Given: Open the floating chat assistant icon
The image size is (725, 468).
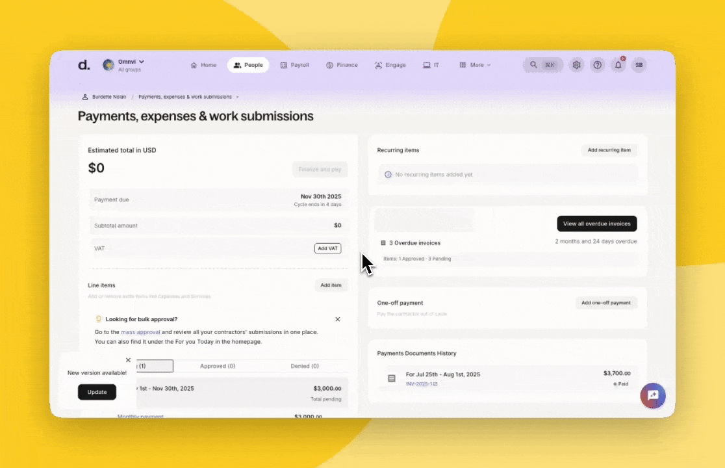Looking at the screenshot, I should (x=652, y=395).
